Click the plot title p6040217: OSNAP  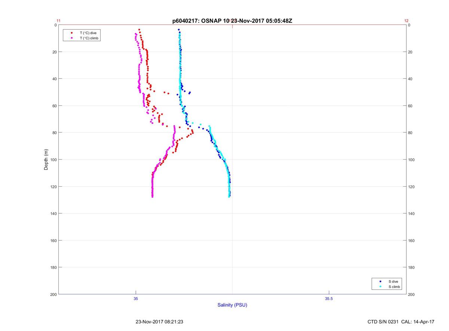pos(232,21)
